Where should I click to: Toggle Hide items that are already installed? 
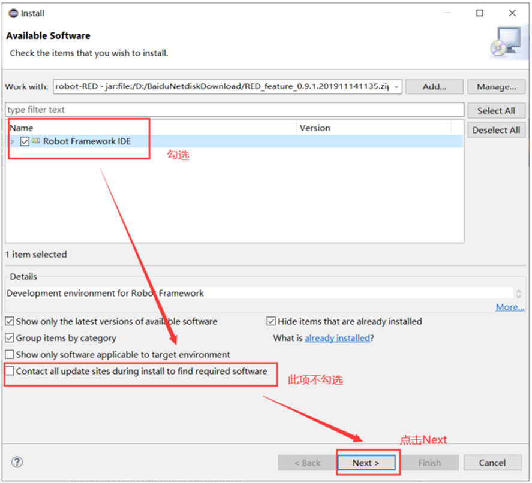pos(271,321)
